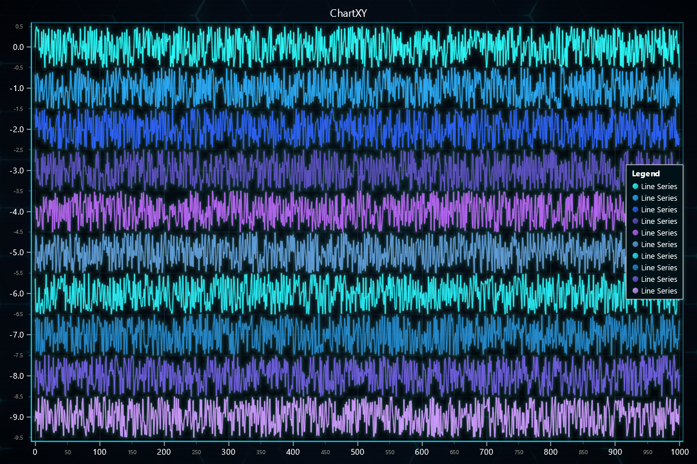Click the Y-axis tick label -6.0
Screen dimensions: 697x464
17,293
